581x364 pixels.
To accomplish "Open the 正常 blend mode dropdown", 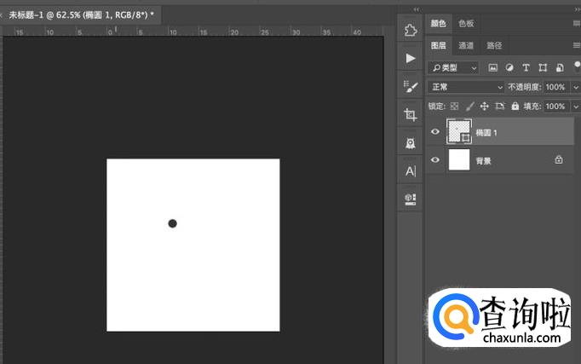I will click(x=466, y=87).
